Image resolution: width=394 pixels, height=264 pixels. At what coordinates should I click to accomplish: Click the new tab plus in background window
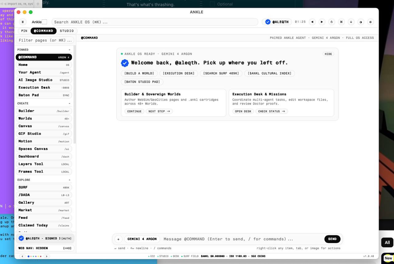(38, 4)
